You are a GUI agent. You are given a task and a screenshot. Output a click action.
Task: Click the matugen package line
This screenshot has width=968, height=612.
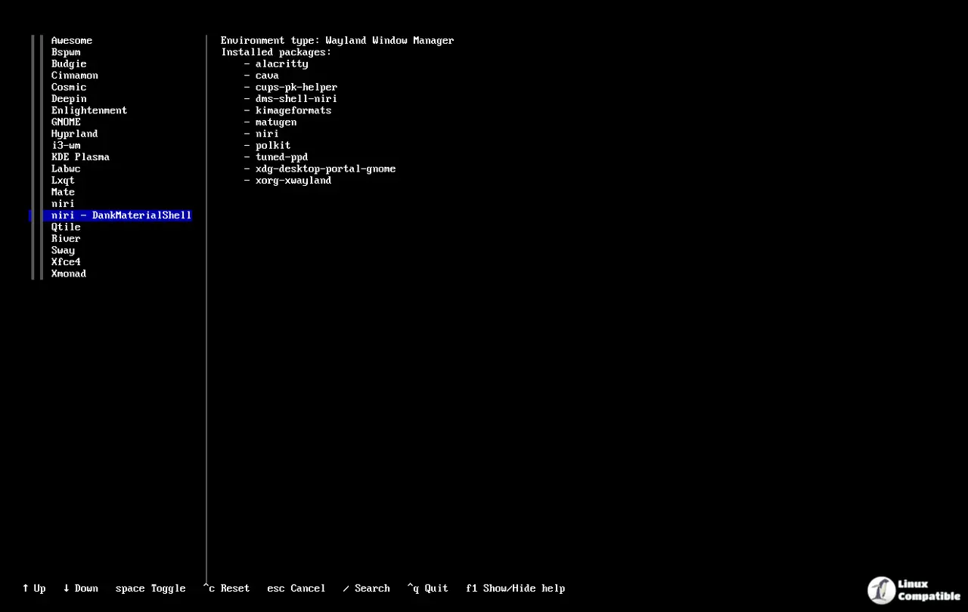pyautogui.click(x=270, y=122)
